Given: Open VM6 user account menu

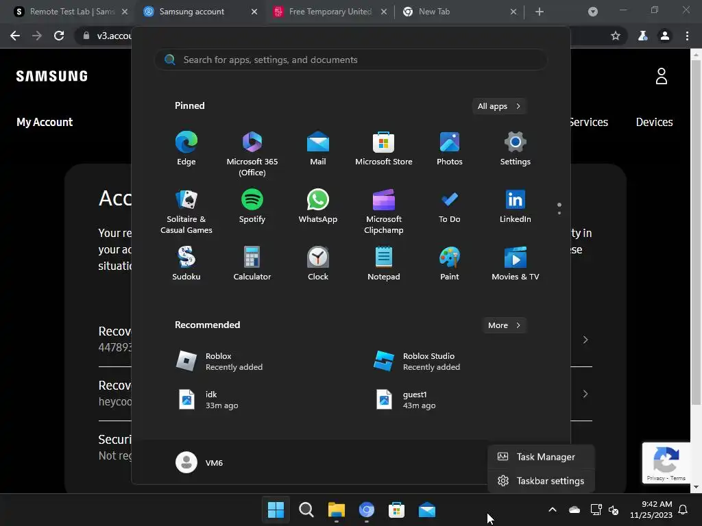Looking at the screenshot, I should (x=199, y=462).
